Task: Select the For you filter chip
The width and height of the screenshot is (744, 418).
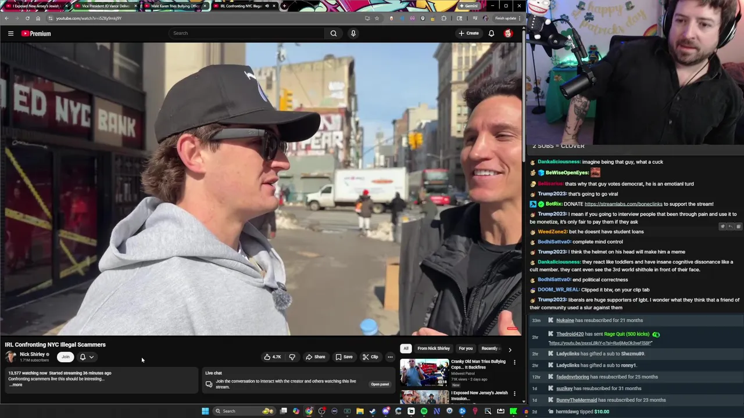Action: click(466, 348)
